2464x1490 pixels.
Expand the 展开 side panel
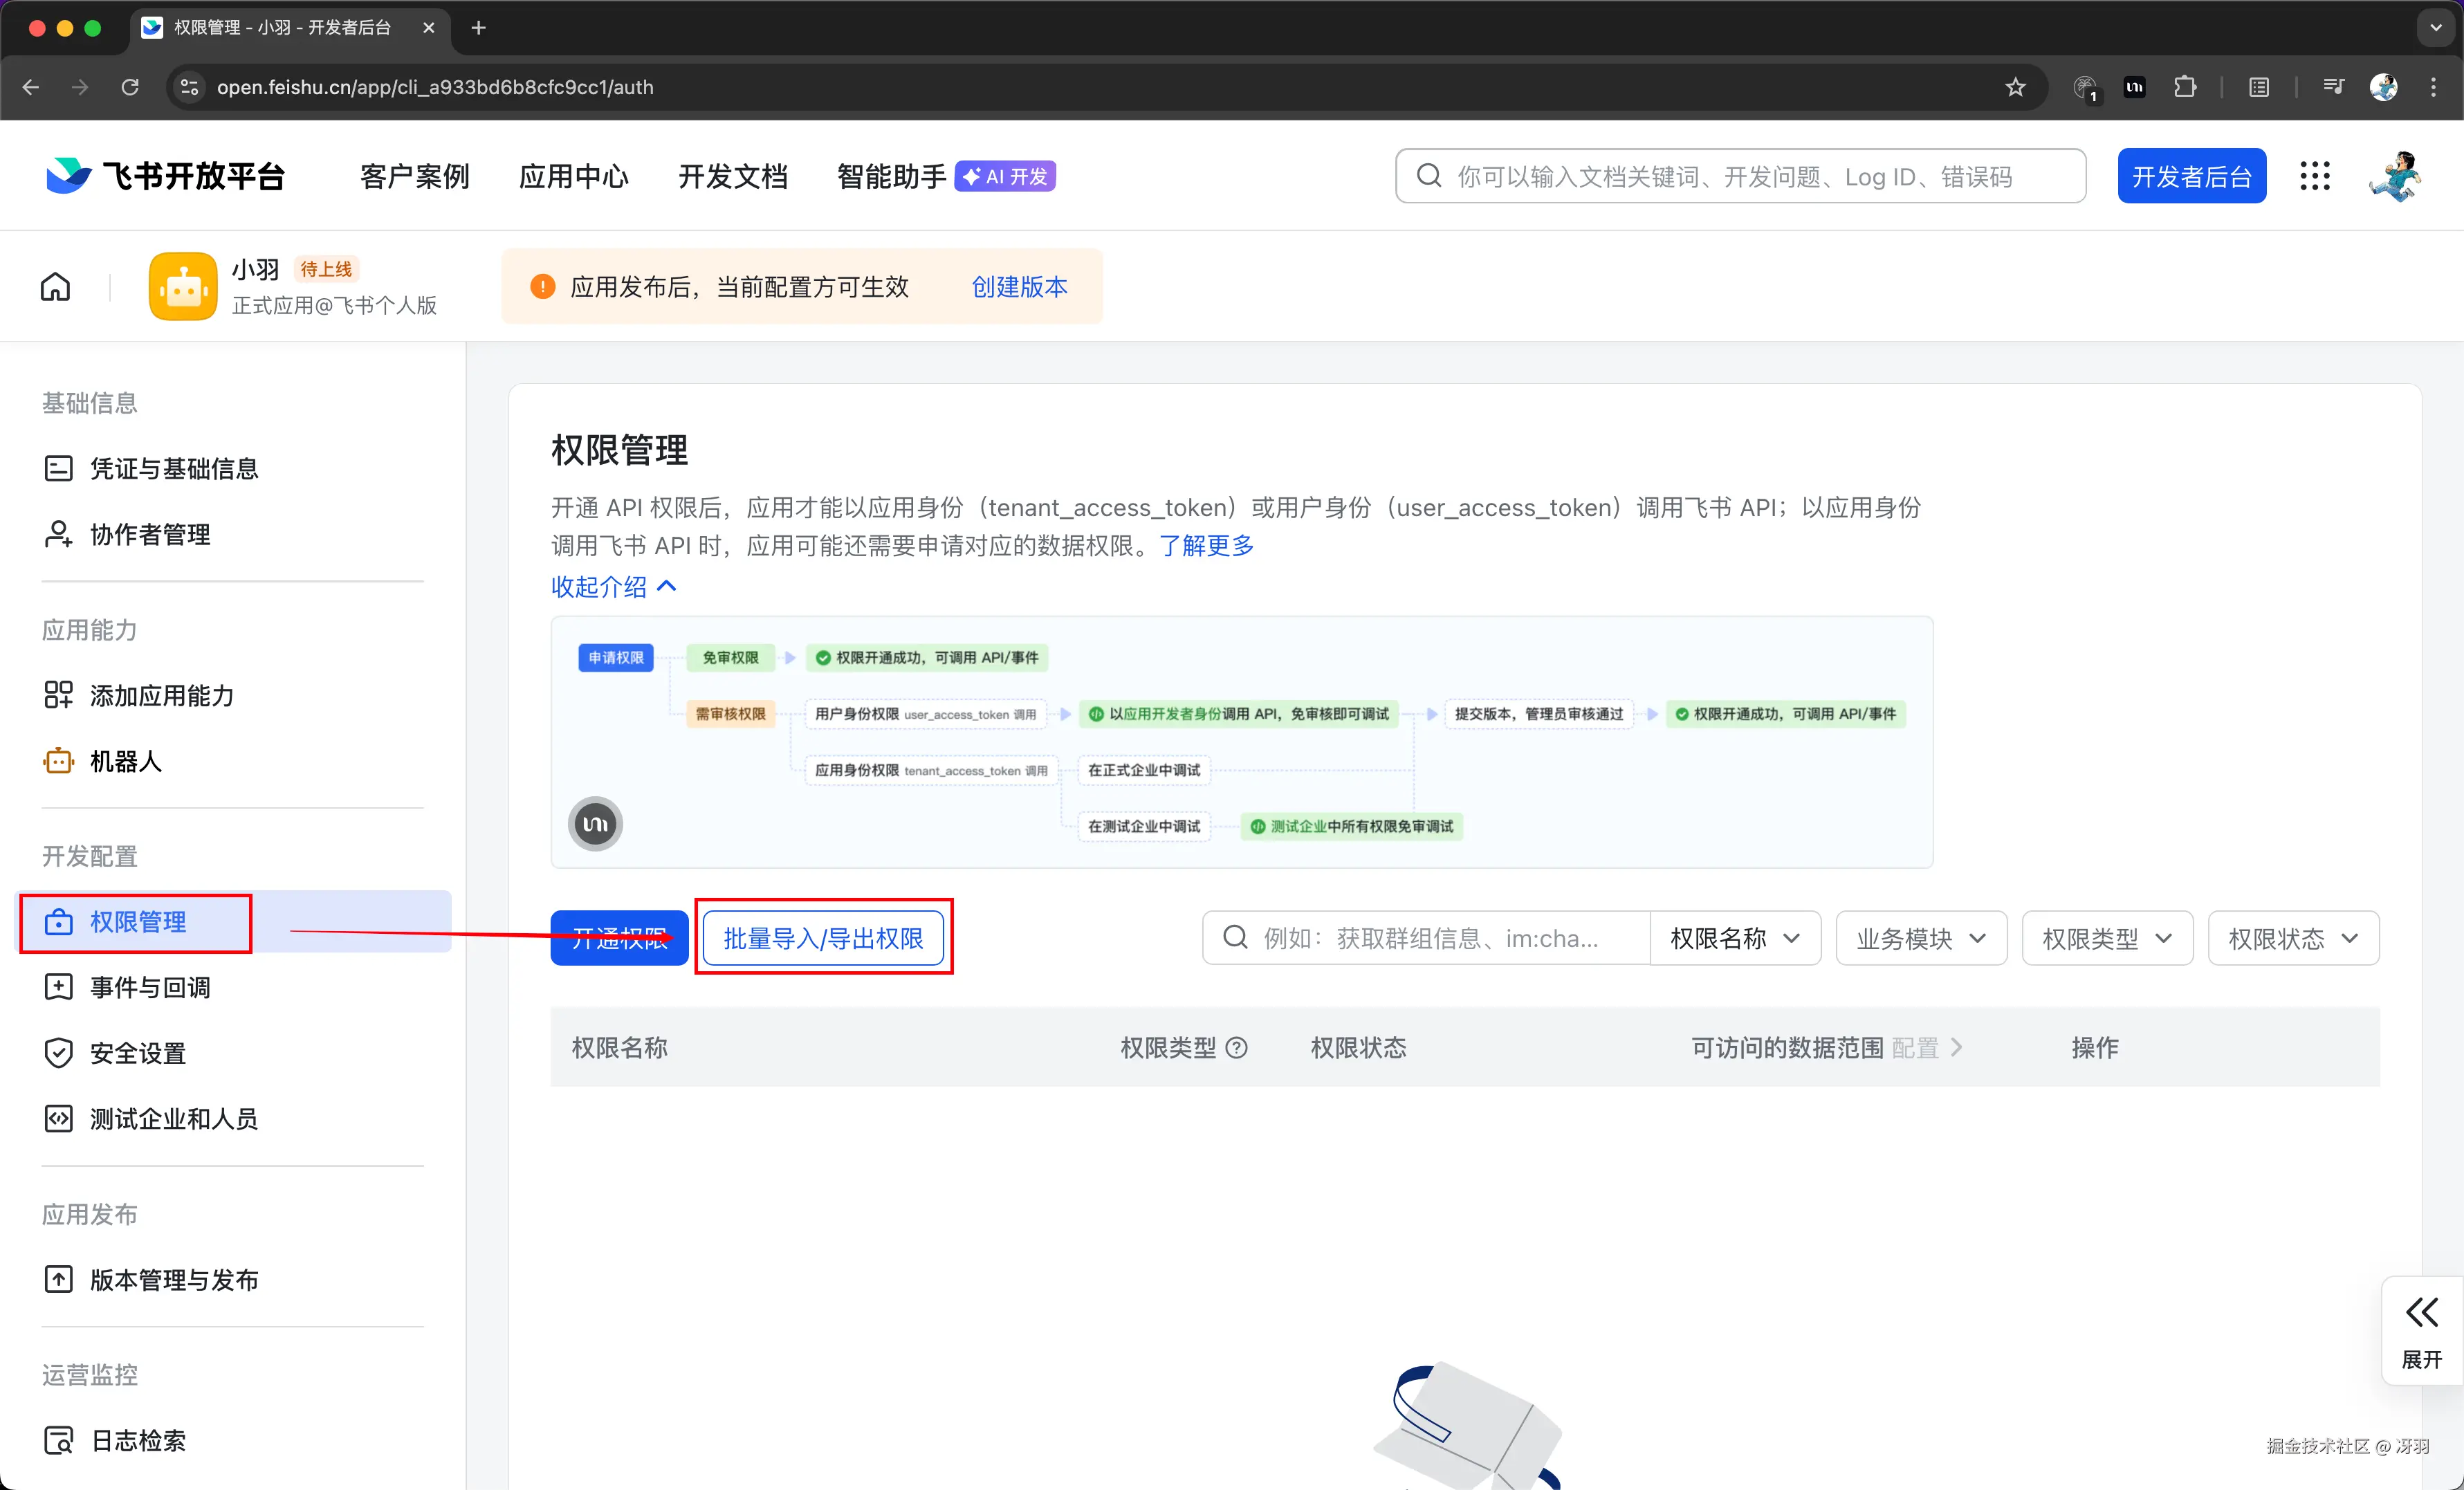(2421, 1331)
